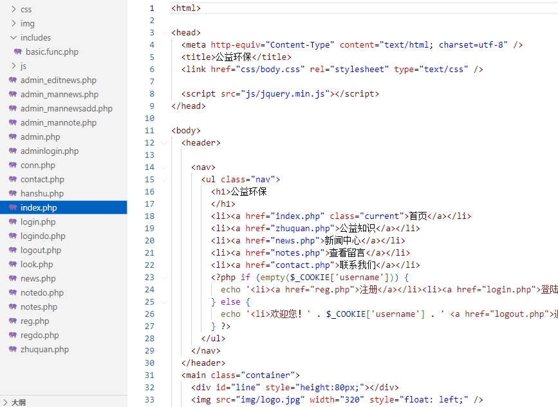Click the PHP icon beside news.php
Screen dimensions: 558x407
(x=13, y=278)
